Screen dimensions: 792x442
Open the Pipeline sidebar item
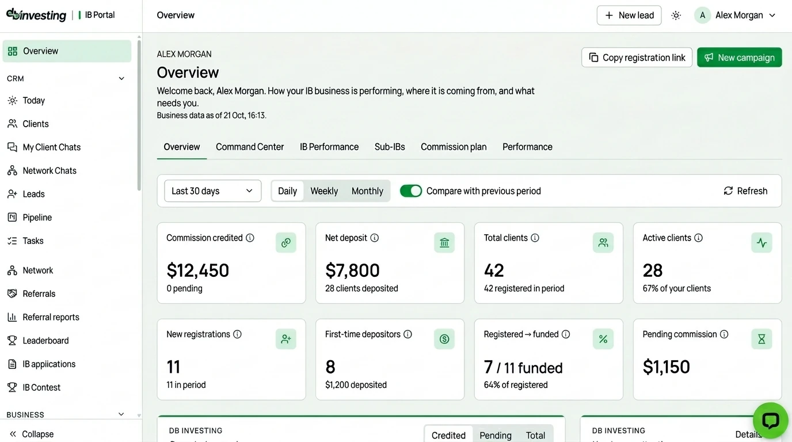pyautogui.click(x=67, y=218)
